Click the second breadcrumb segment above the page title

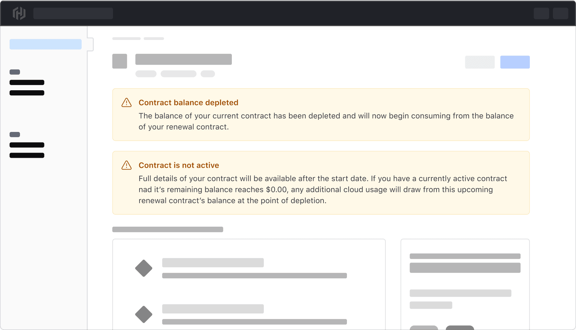pos(154,39)
